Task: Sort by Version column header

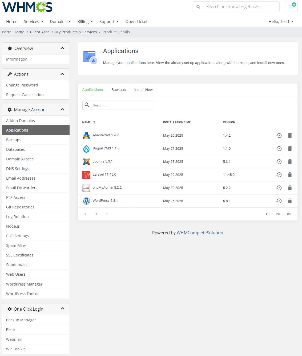Action: [x=229, y=122]
